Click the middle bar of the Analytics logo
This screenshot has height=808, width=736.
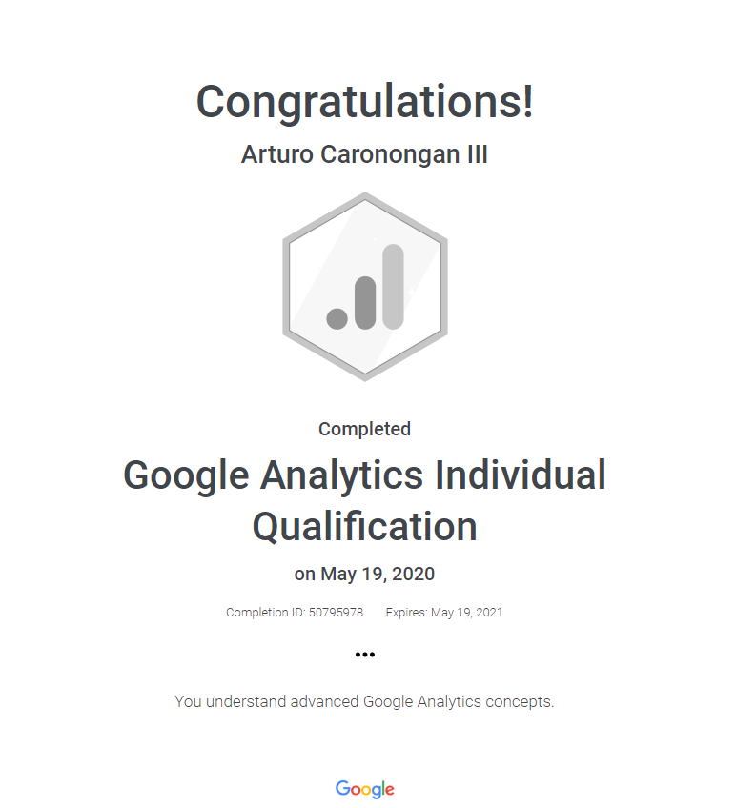365,303
